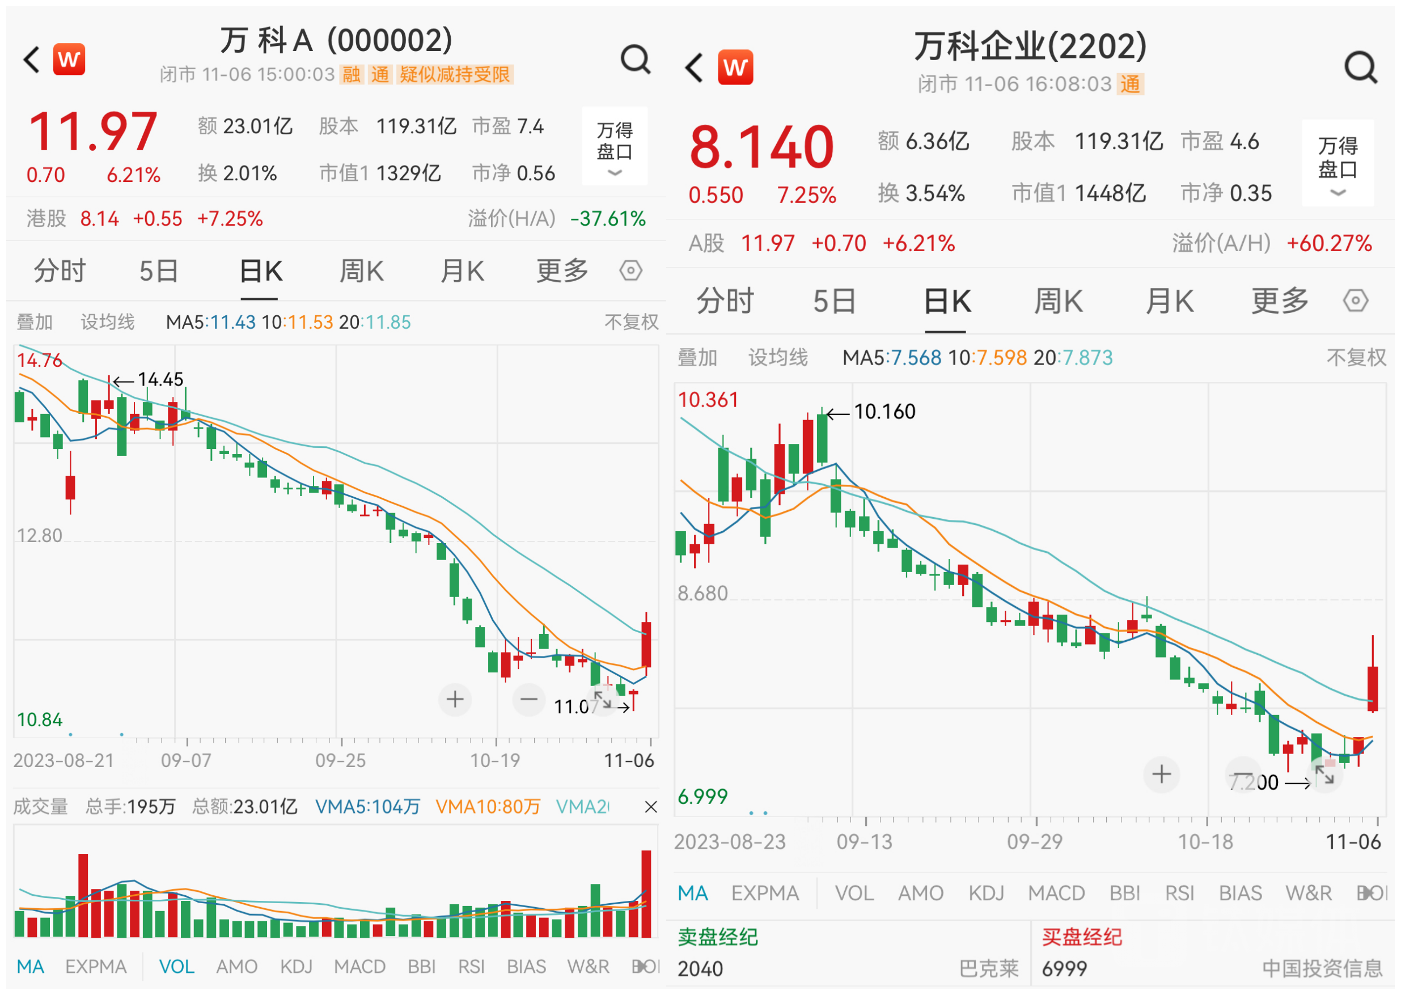Zoom out with minus button on left chart
1401x995 pixels.
click(528, 699)
